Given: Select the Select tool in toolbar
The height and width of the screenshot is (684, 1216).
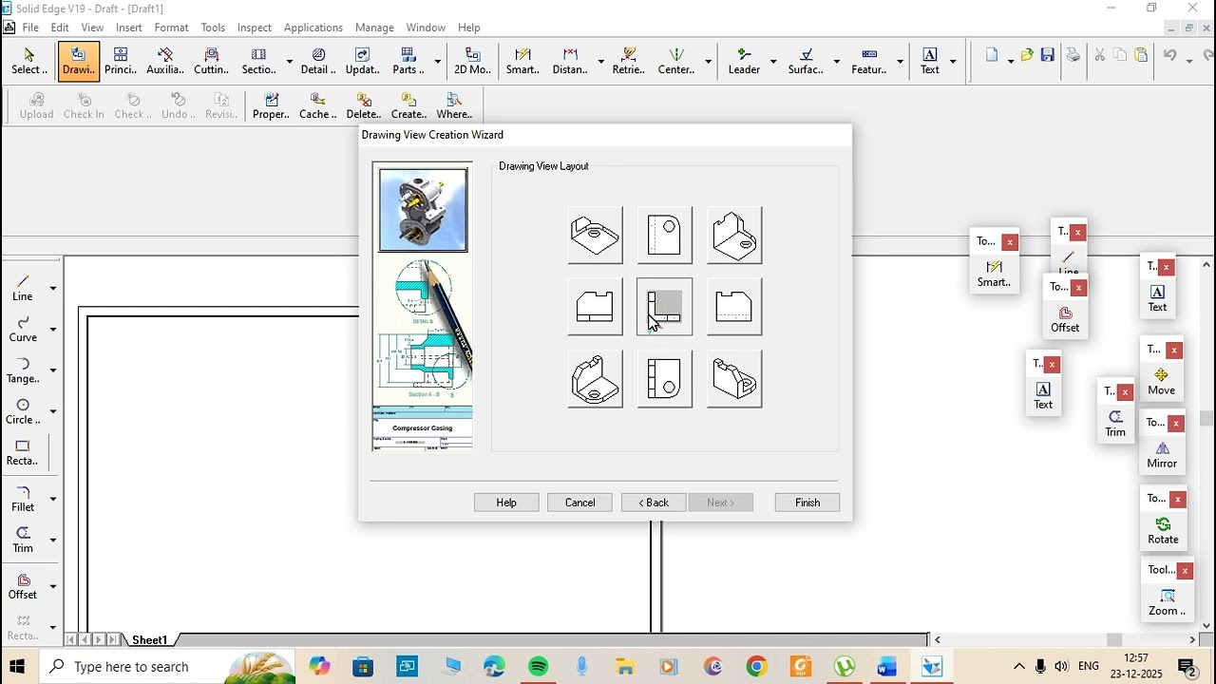Looking at the screenshot, I should tap(28, 62).
